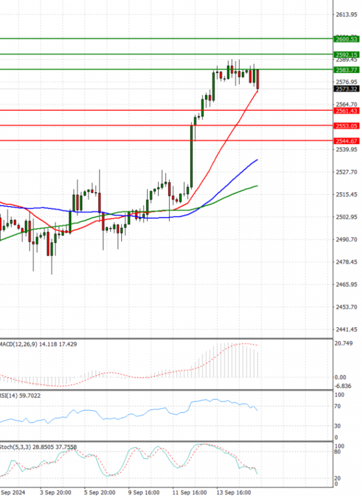Screen dimensions: 362x496
Task: Click the 5 Sep 20:00 time axis label
Action: point(100,492)
